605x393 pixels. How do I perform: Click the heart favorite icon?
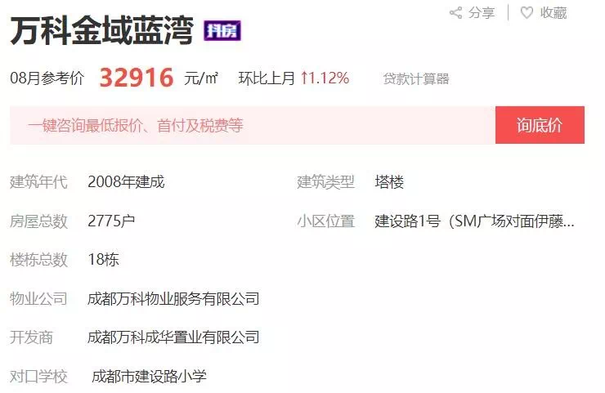pos(527,13)
